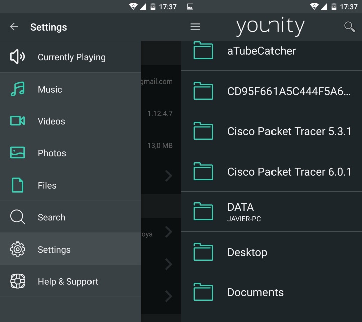Expand the chevron below 13,0 MB row
Image resolution: width=362 pixels, height=322 pixels.
click(169, 176)
